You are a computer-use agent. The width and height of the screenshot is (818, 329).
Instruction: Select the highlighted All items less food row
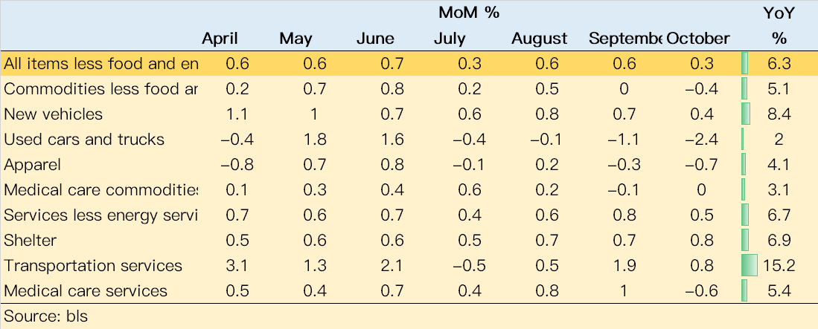[x=409, y=64]
